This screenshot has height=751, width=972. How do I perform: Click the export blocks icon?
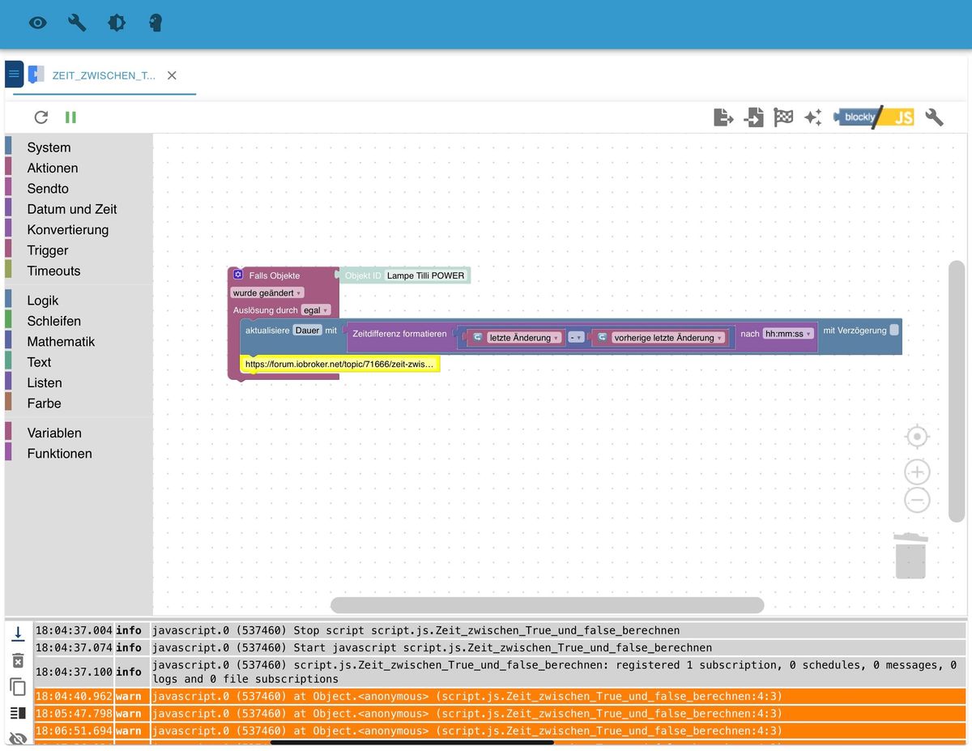[723, 117]
